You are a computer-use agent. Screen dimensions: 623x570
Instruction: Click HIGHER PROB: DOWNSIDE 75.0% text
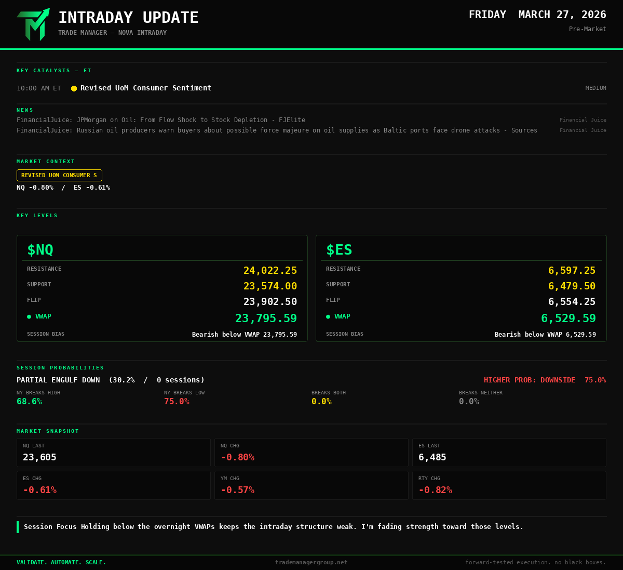click(x=545, y=380)
